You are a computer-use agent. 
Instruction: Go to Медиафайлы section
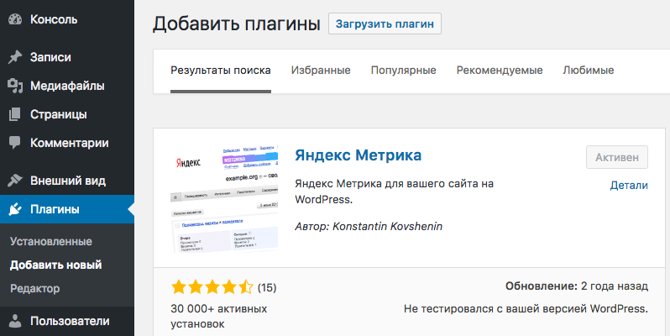coord(67,86)
